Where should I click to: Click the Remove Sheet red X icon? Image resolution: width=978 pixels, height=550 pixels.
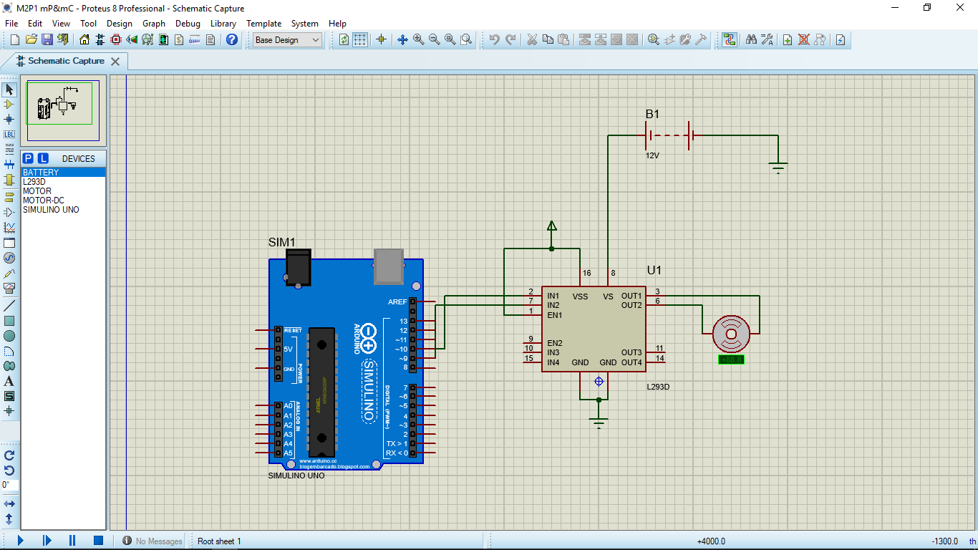(804, 40)
